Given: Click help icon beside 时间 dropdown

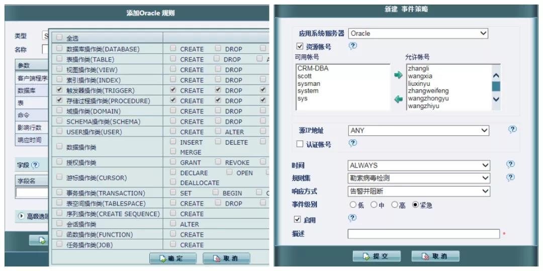Looking at the screenshot, I should 510,165.
